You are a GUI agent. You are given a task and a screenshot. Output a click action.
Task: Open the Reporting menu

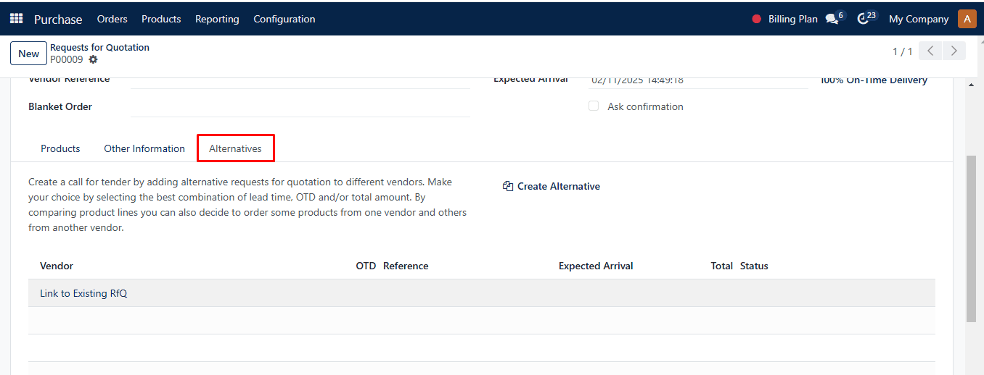click(x=217, y=19)
